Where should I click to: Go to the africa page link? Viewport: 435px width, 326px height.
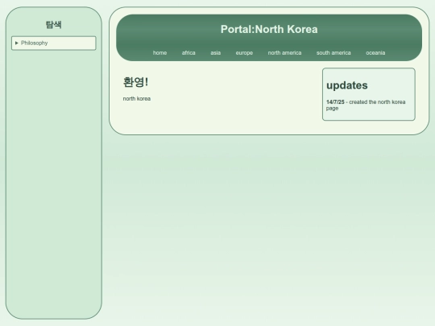[x=188, y=52]
